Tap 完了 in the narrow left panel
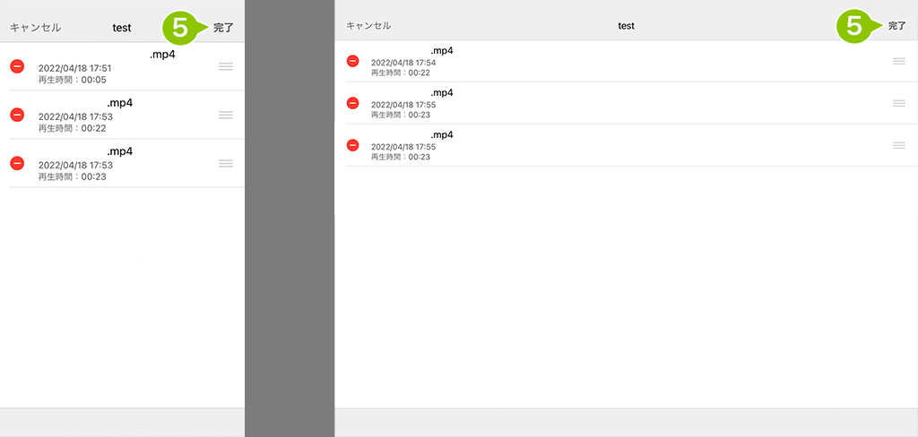Viewport: 918px width, 437px height. (223, 28)
